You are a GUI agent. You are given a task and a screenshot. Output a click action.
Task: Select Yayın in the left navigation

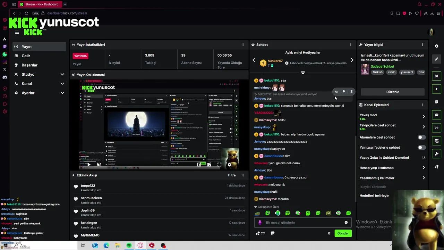(39, 47)
